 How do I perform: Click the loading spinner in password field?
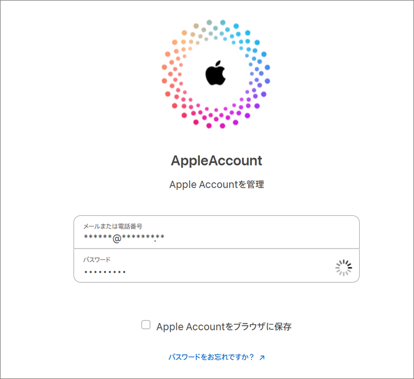click(x=344, y=268)
